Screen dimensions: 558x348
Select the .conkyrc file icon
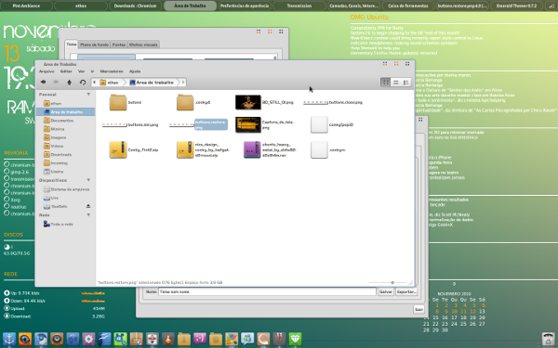[319, 149]
